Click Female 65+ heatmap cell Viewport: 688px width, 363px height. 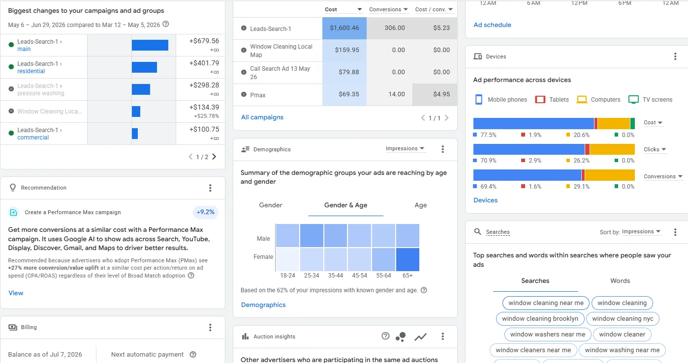(407, 260)
